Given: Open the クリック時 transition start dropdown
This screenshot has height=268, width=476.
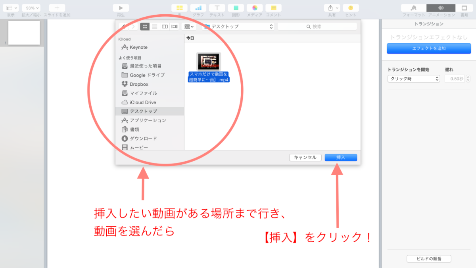Looking at the screenshot, I should (x=414, y=79).
